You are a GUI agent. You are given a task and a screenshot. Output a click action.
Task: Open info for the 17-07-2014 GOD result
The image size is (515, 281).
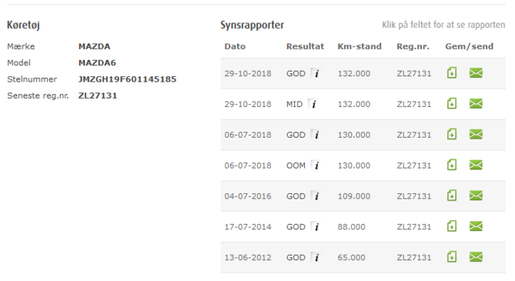[316, 227]
